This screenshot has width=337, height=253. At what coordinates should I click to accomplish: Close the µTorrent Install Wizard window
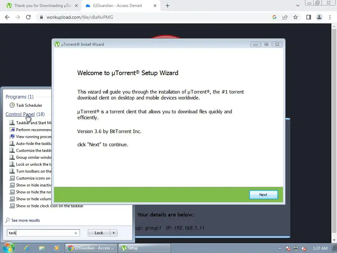[x=277, y=44]
